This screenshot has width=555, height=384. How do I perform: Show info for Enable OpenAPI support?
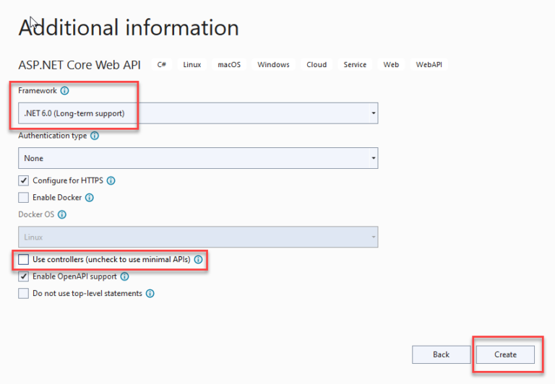tap(124, 276)
